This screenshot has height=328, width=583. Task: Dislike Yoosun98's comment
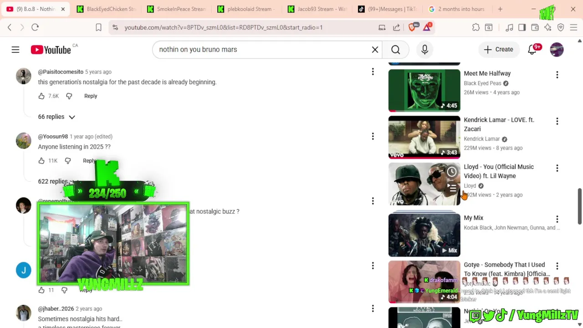pyautogui.click(x=68, y=161)
